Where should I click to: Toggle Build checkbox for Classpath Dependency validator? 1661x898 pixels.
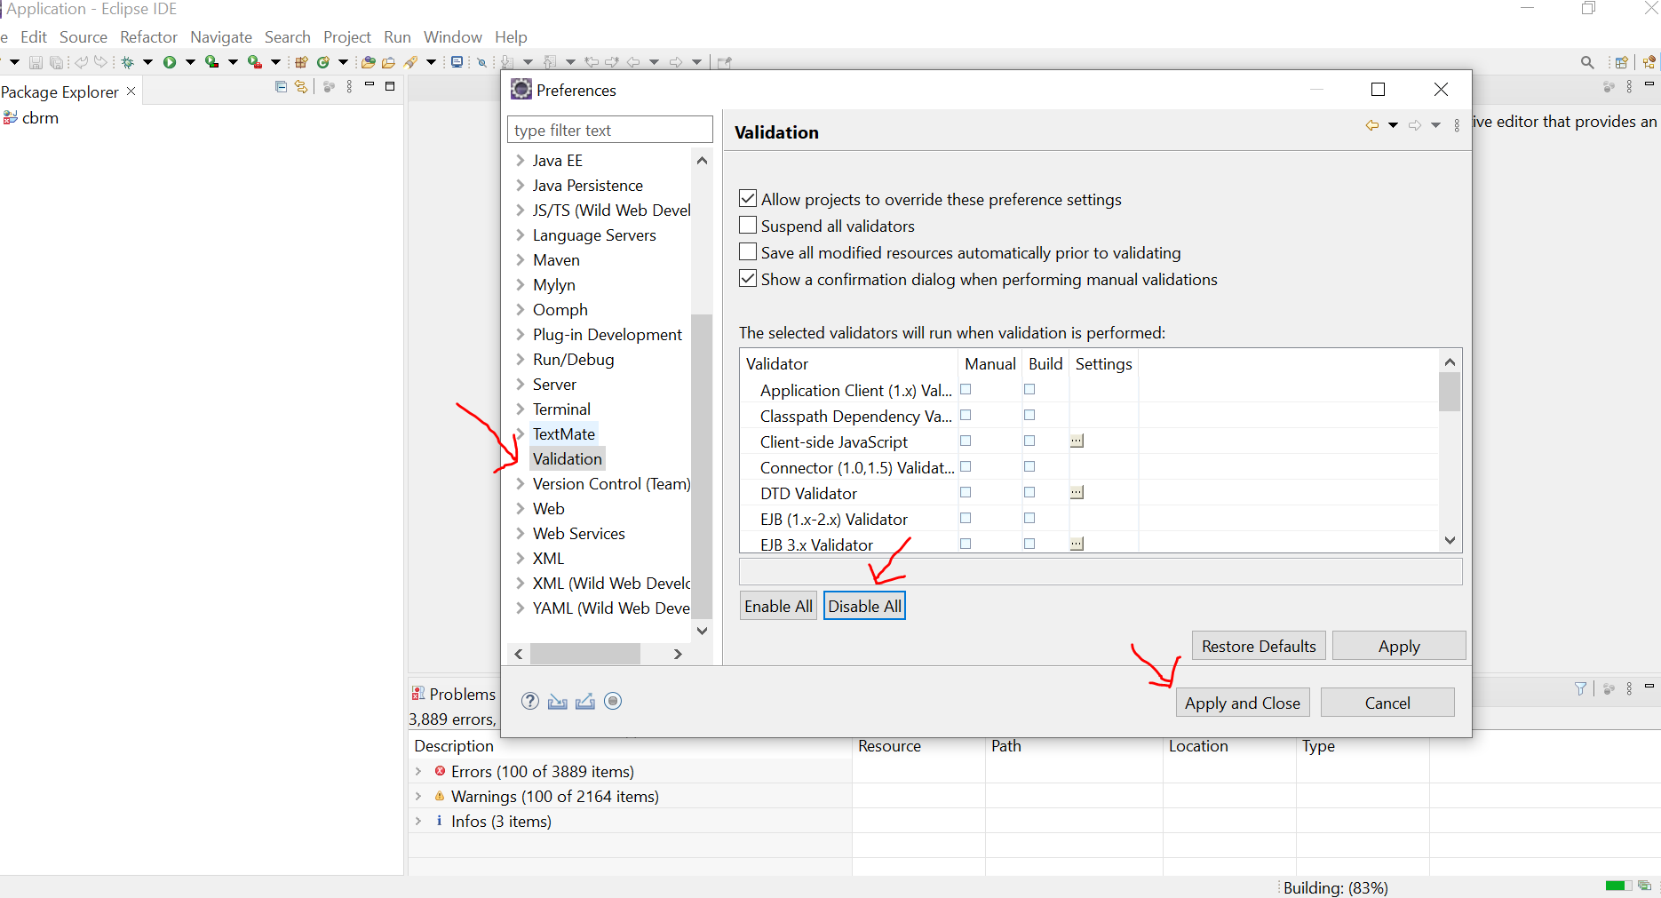pyautogui.click(x=1029, y=415)
